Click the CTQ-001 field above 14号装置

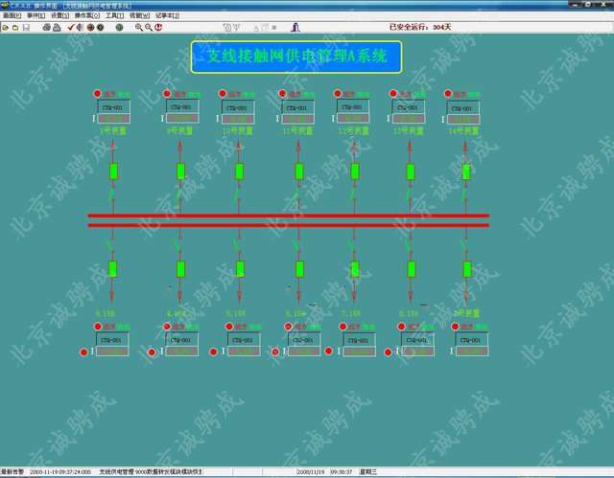pos(462,108)
